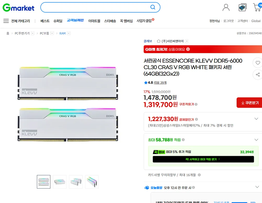
Task: Expand the 최대 58,788원 적립 chevron
Action: (x=256, y=140)
